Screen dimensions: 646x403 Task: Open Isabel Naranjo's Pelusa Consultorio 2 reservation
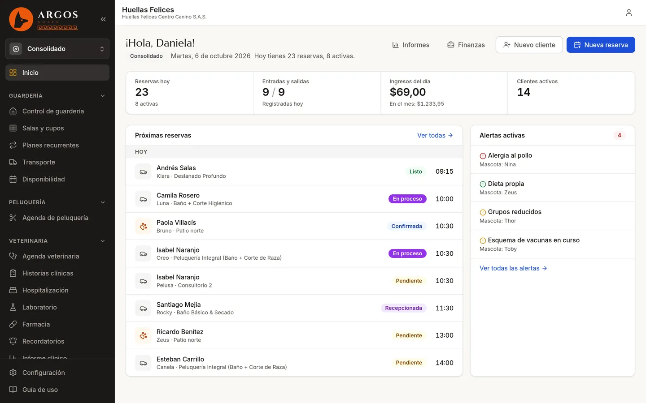294,281
